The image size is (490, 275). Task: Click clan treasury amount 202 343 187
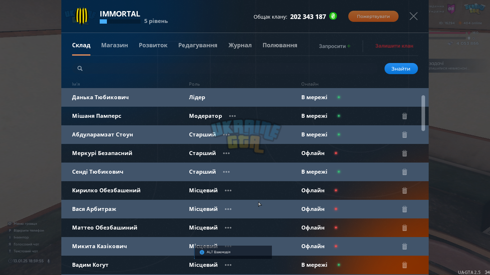(x=308, y=16)
